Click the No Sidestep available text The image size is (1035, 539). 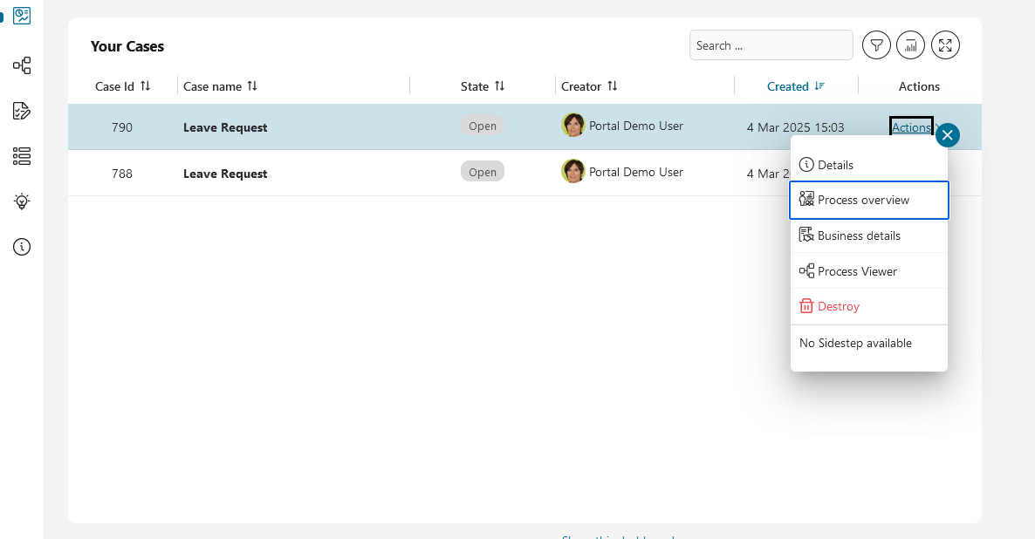tap(855, 343)
